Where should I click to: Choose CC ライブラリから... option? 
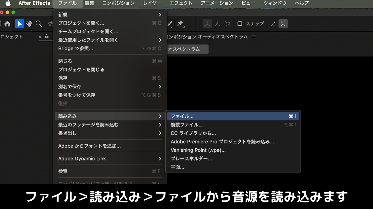point(233,133)
